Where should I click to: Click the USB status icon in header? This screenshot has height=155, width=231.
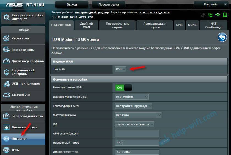[x=218, y=15]
